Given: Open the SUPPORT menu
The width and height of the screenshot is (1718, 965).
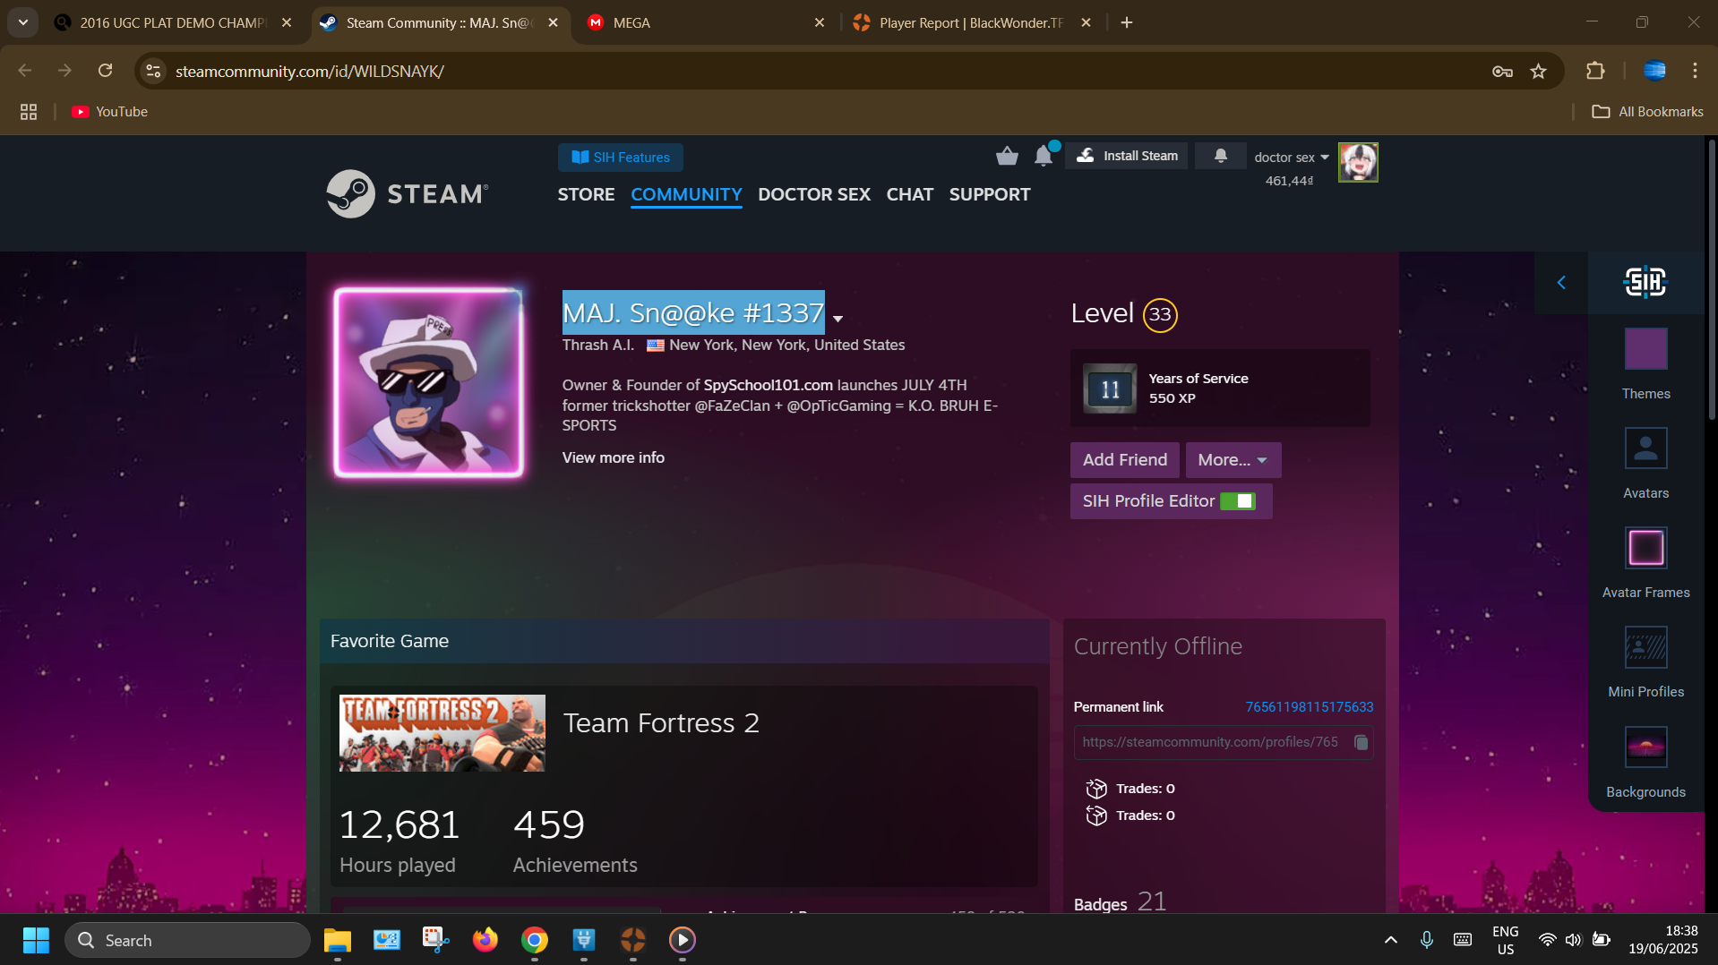Looking at the screenshot, I should coord(989,194).
